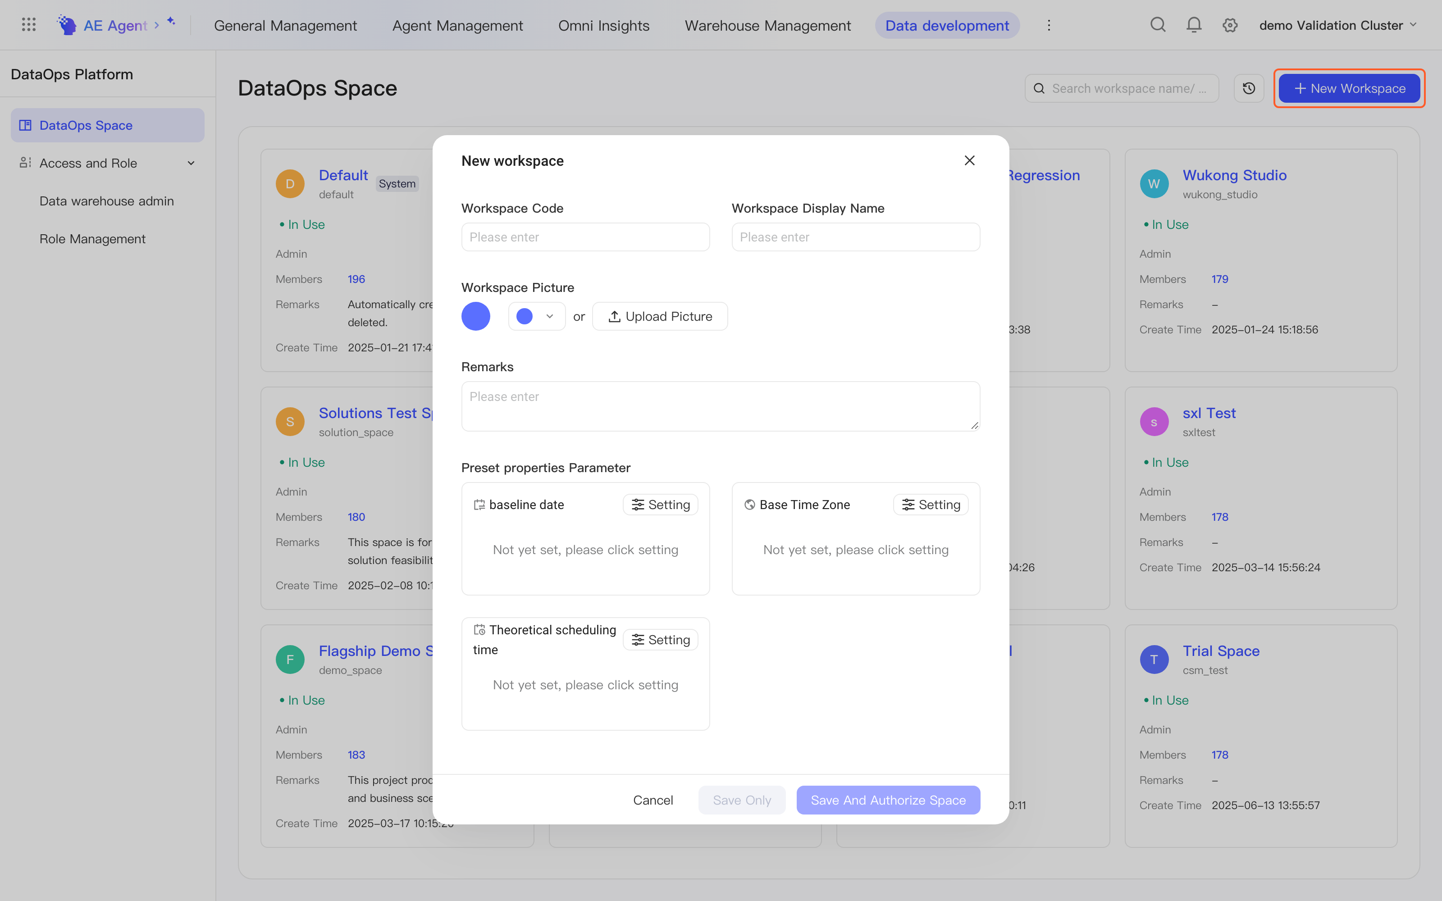Switch to Warehouse Management tab
This screenshot has height=901, width=1442.
click(767, 25)
